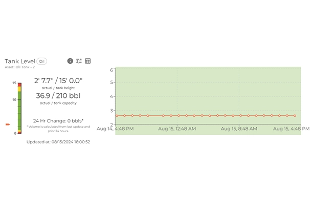
Task: Click the 36.9 / 210 bbl volume reading
Action: pos(58,96)
